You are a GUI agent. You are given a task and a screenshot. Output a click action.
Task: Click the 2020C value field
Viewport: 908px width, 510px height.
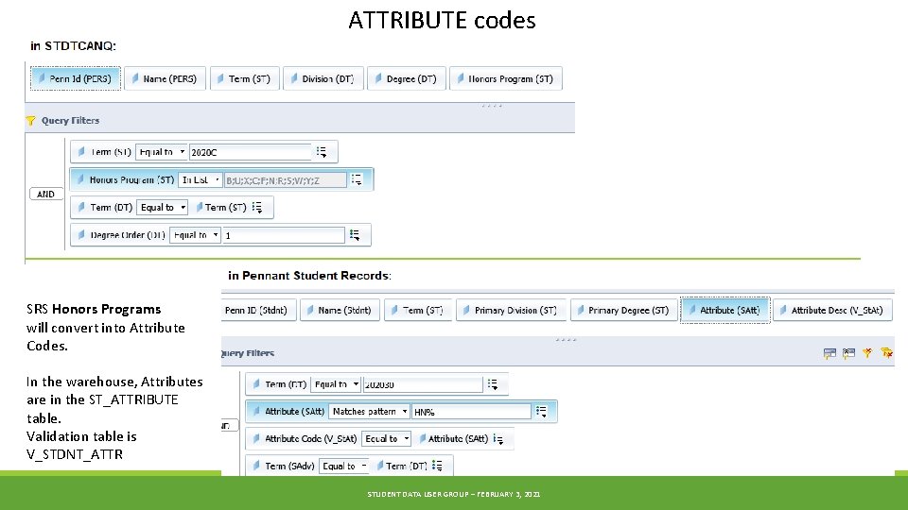[250, 152]
